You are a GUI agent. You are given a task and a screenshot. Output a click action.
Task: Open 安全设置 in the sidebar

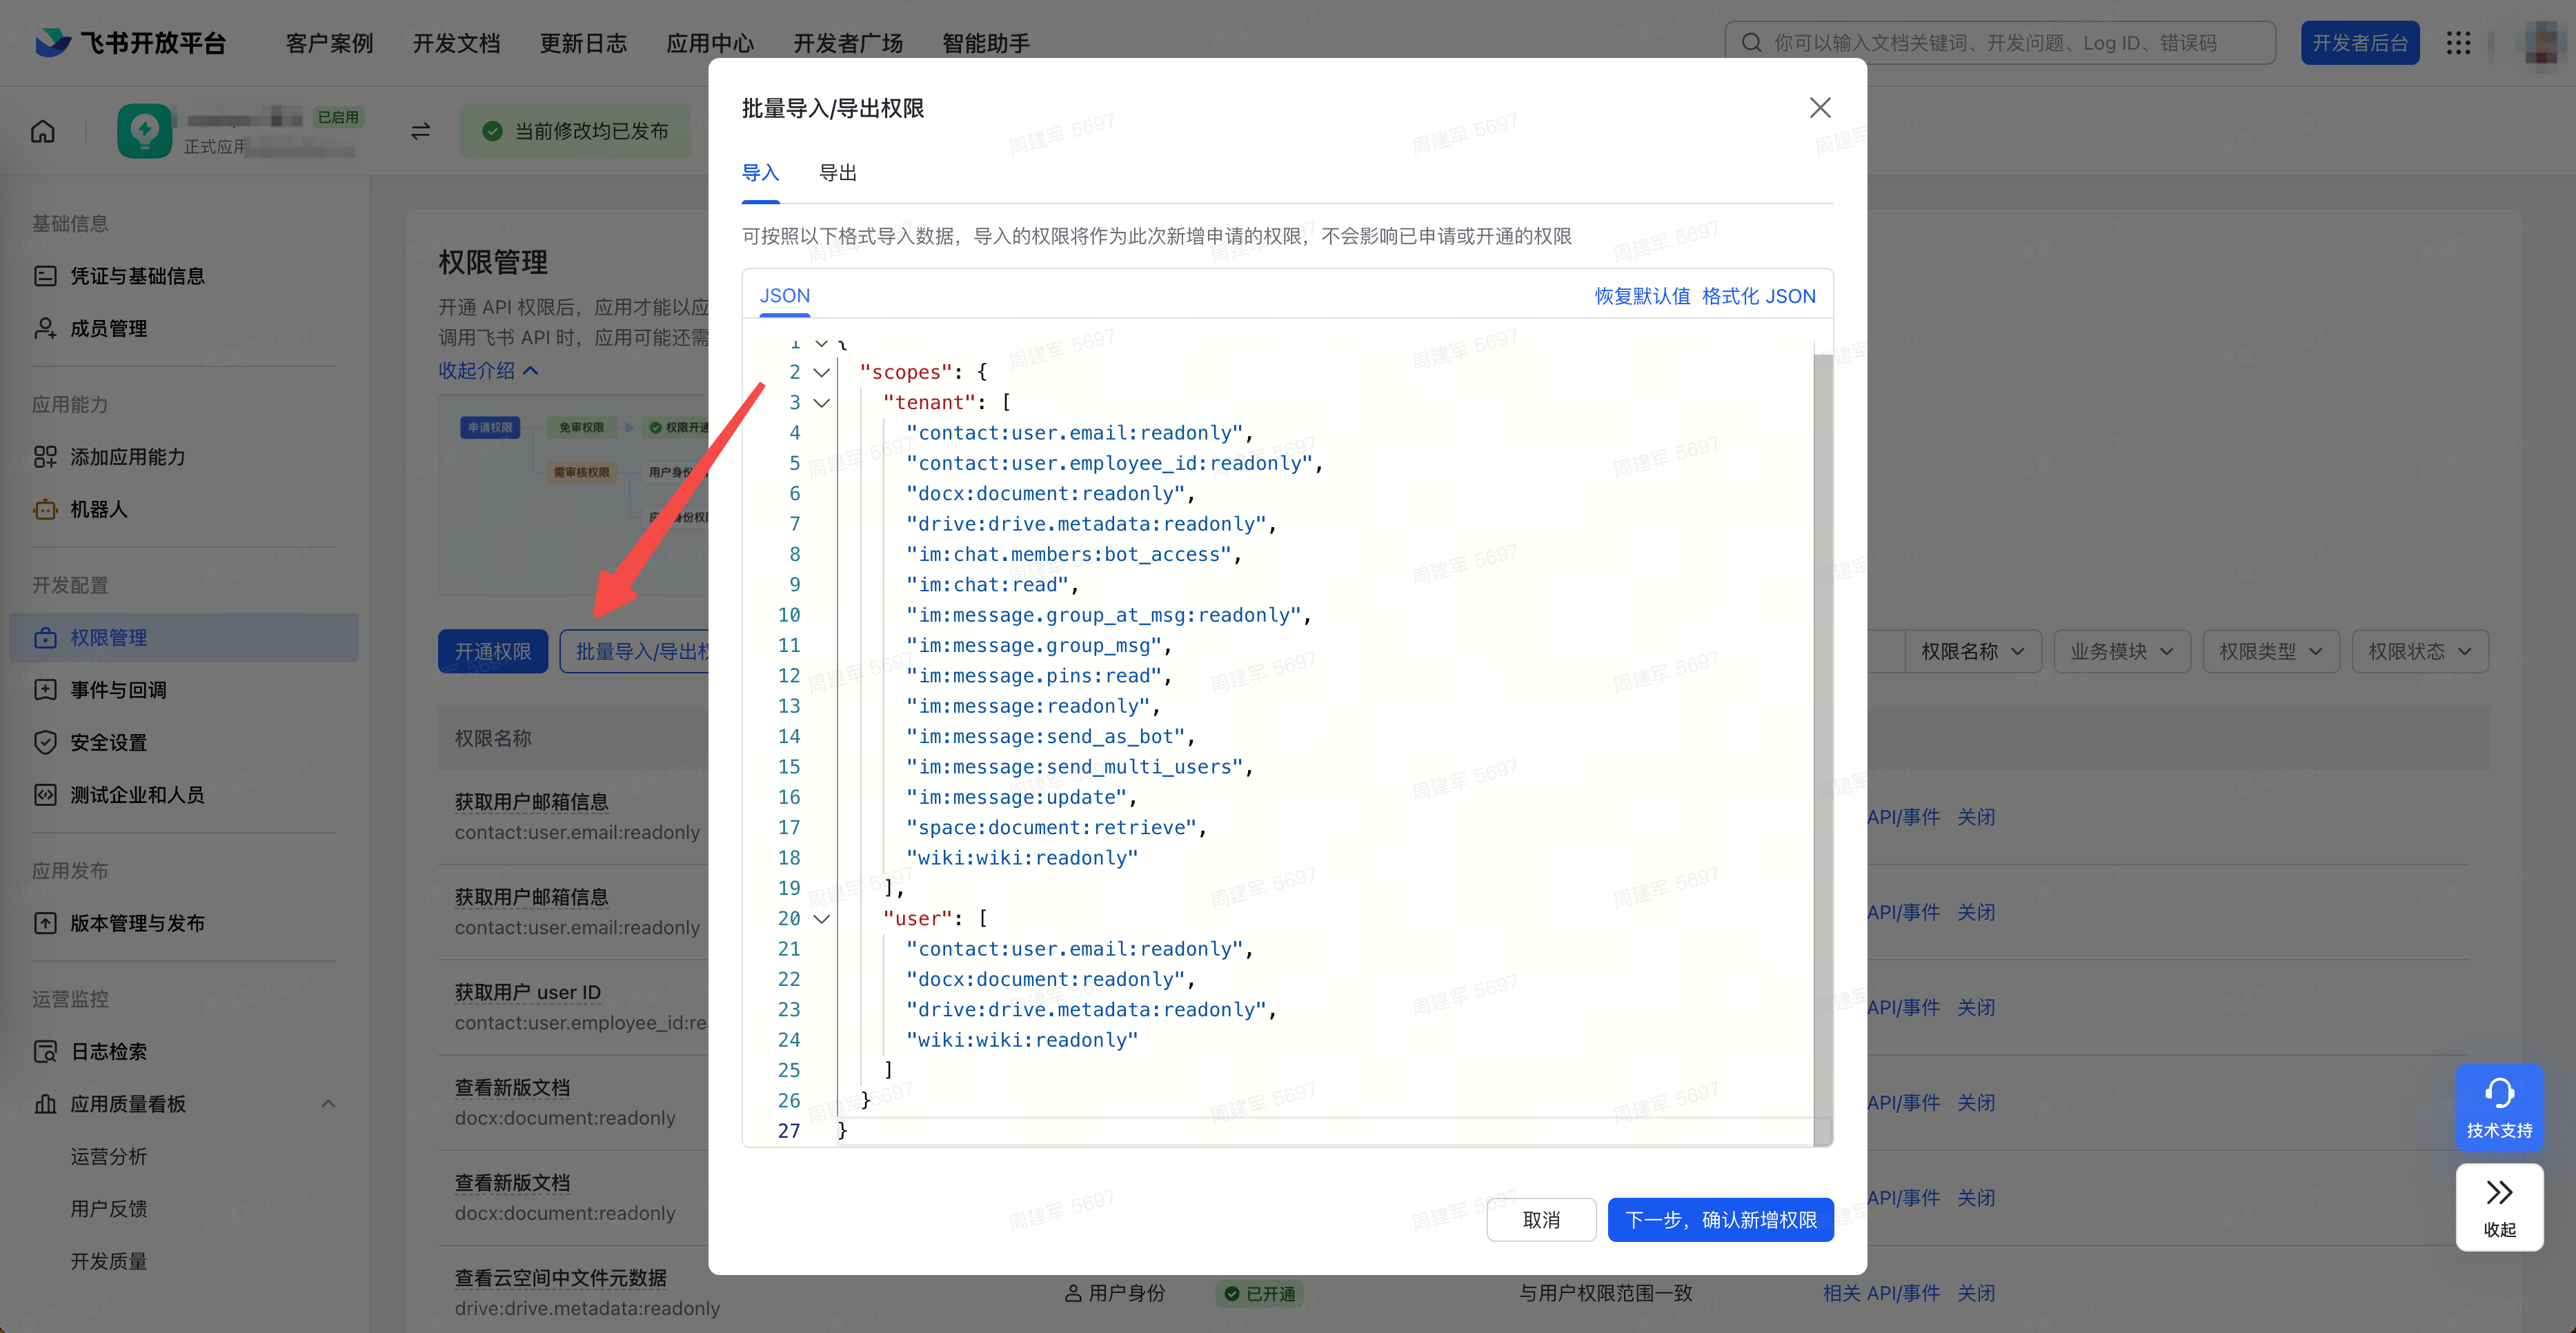point(108,742)
